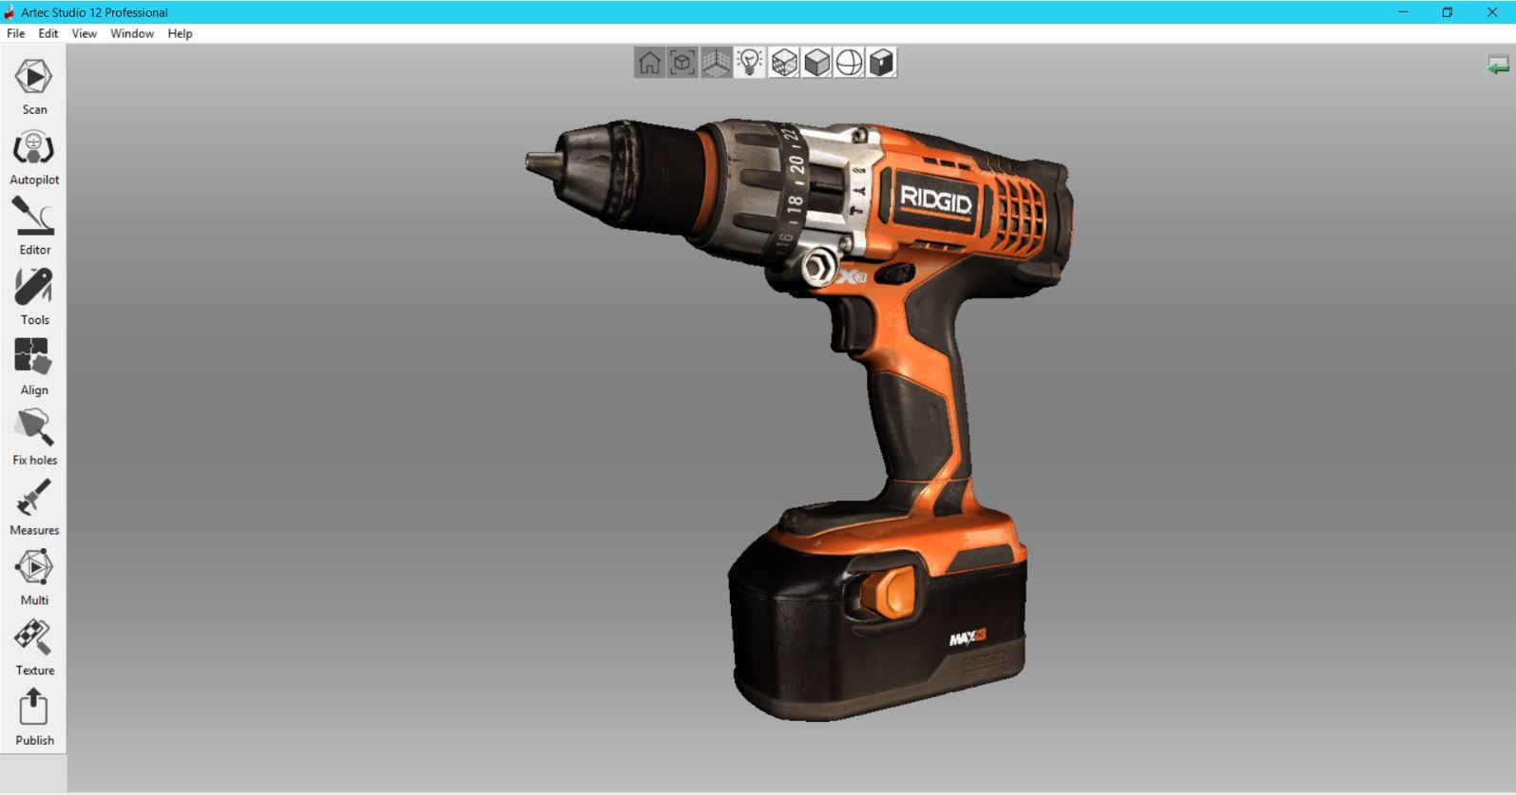
Task: Open the Tools panel
Action: coord(34,296)
